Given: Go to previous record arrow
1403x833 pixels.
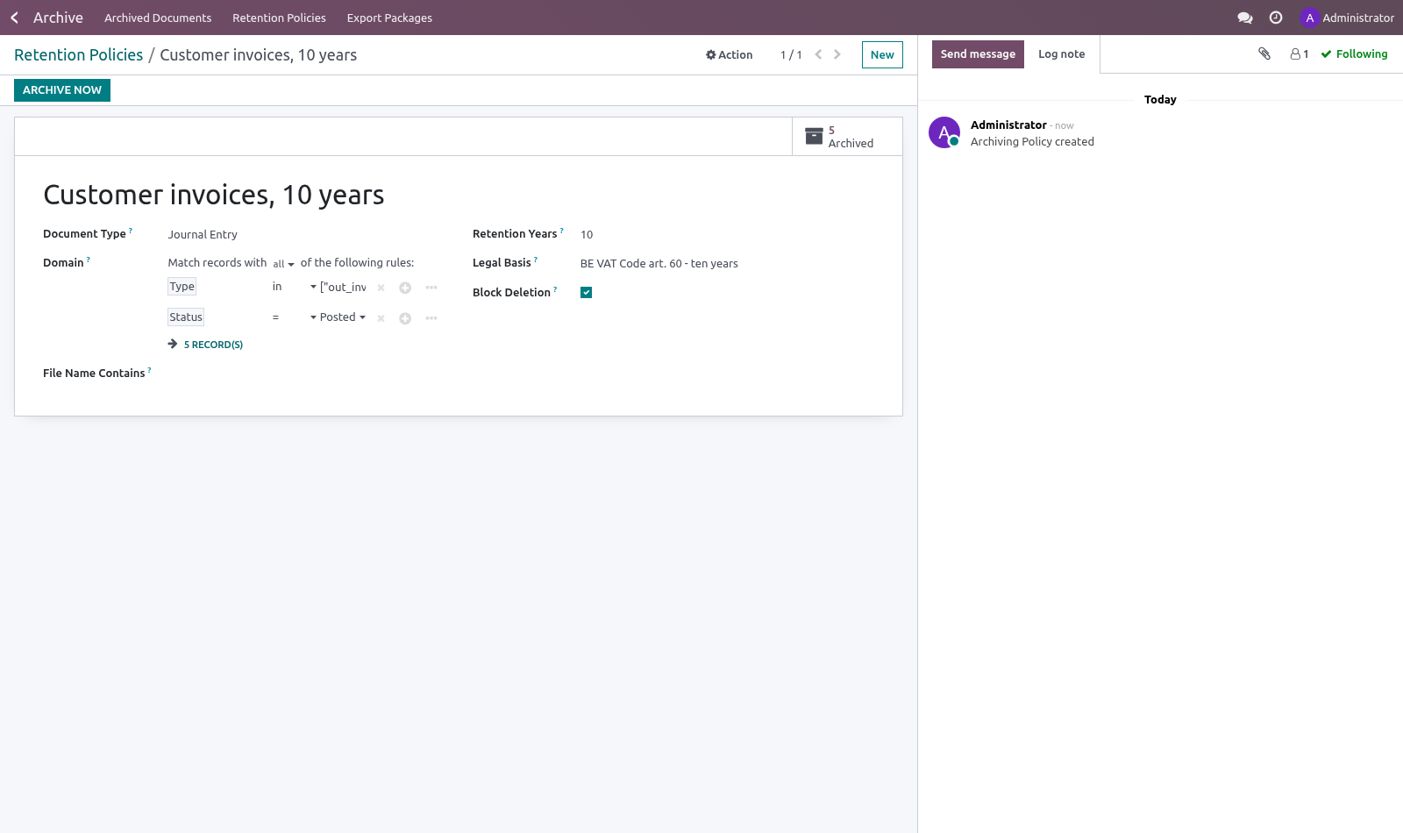Looking at the screenshot, I should point(818,54).
